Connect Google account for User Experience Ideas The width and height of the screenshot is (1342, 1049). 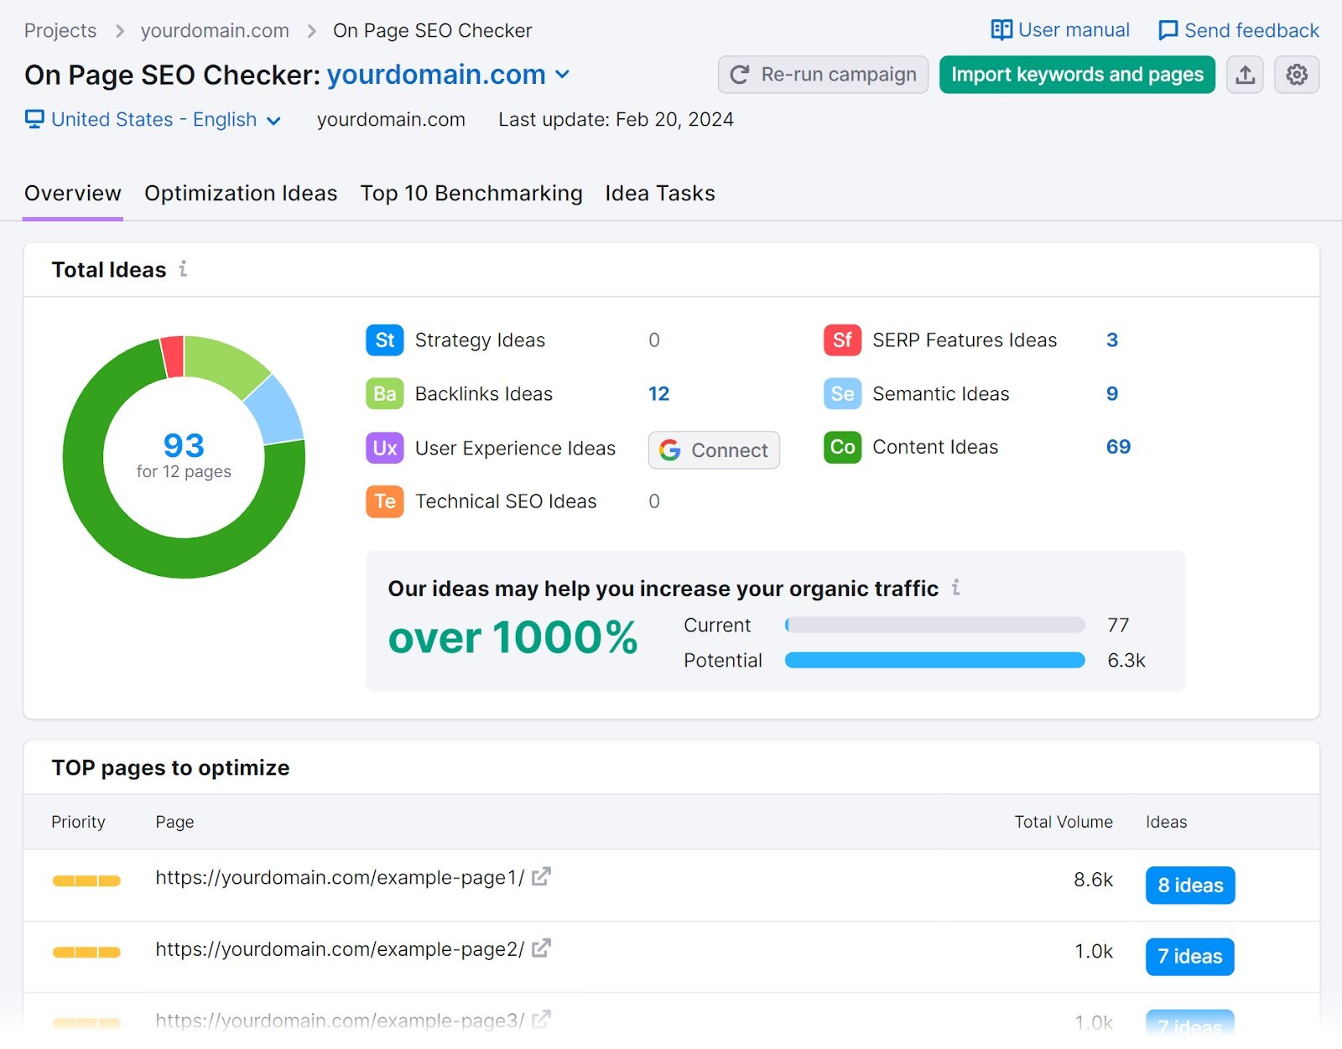(713, 449)
